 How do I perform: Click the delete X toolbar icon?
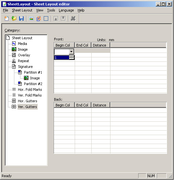coord(73,18)
